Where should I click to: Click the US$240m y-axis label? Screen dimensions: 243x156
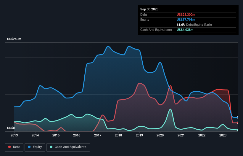(14, 39)
